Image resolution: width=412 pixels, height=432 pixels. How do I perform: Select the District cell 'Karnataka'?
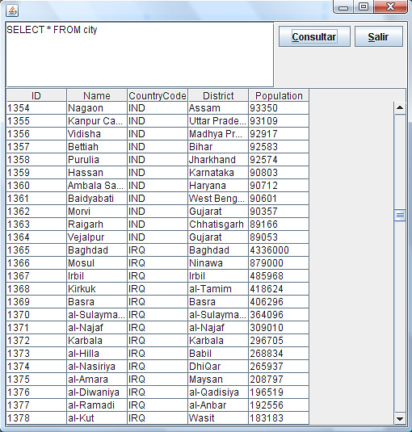pyautogui.click(x=218, y=173)
